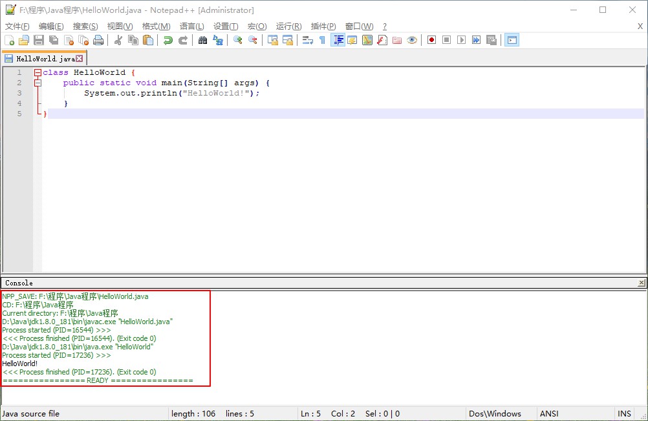Undo the last action
The image size is (648, 421).
[x=167, y=40]
